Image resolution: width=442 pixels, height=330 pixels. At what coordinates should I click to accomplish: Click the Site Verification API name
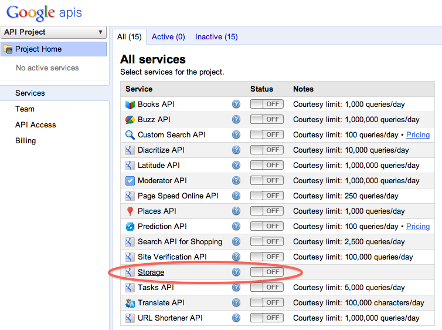pos(172,257)
